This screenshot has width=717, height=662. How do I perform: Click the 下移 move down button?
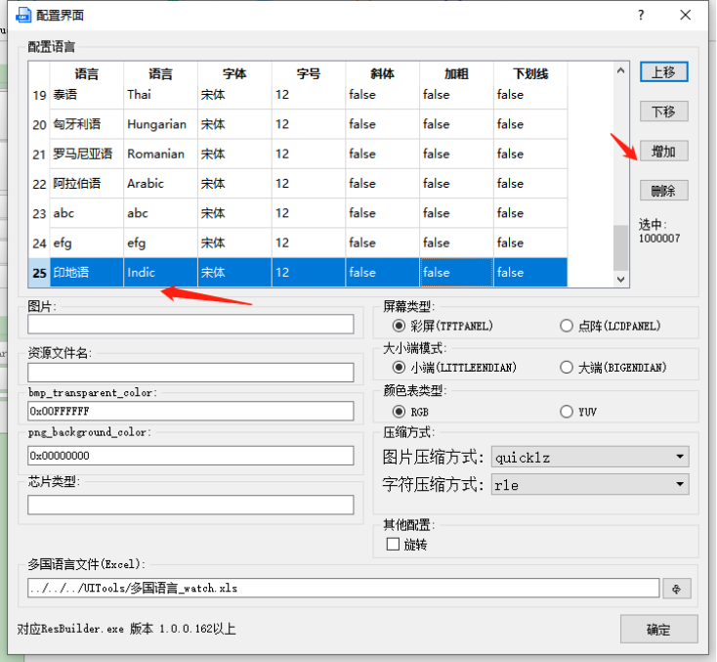pyautogui.click(x=663, y=111)
